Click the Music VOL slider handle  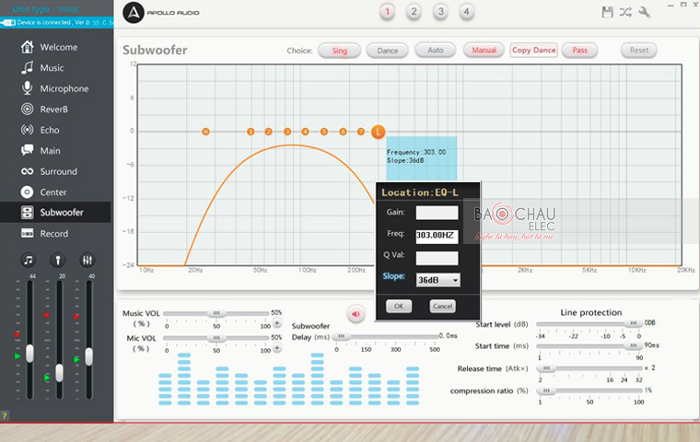pos(216,313)
